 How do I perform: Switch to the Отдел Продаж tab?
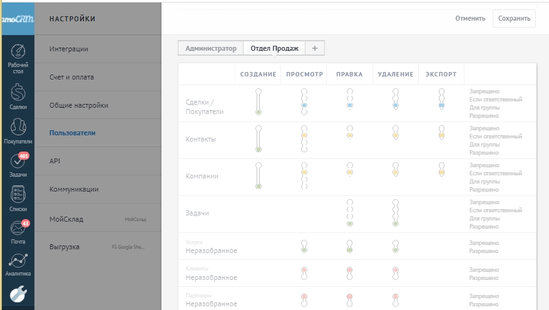pyautogui.click(x=274, y=48)
